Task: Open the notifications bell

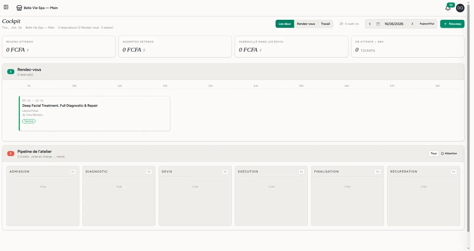Action: 448,8
